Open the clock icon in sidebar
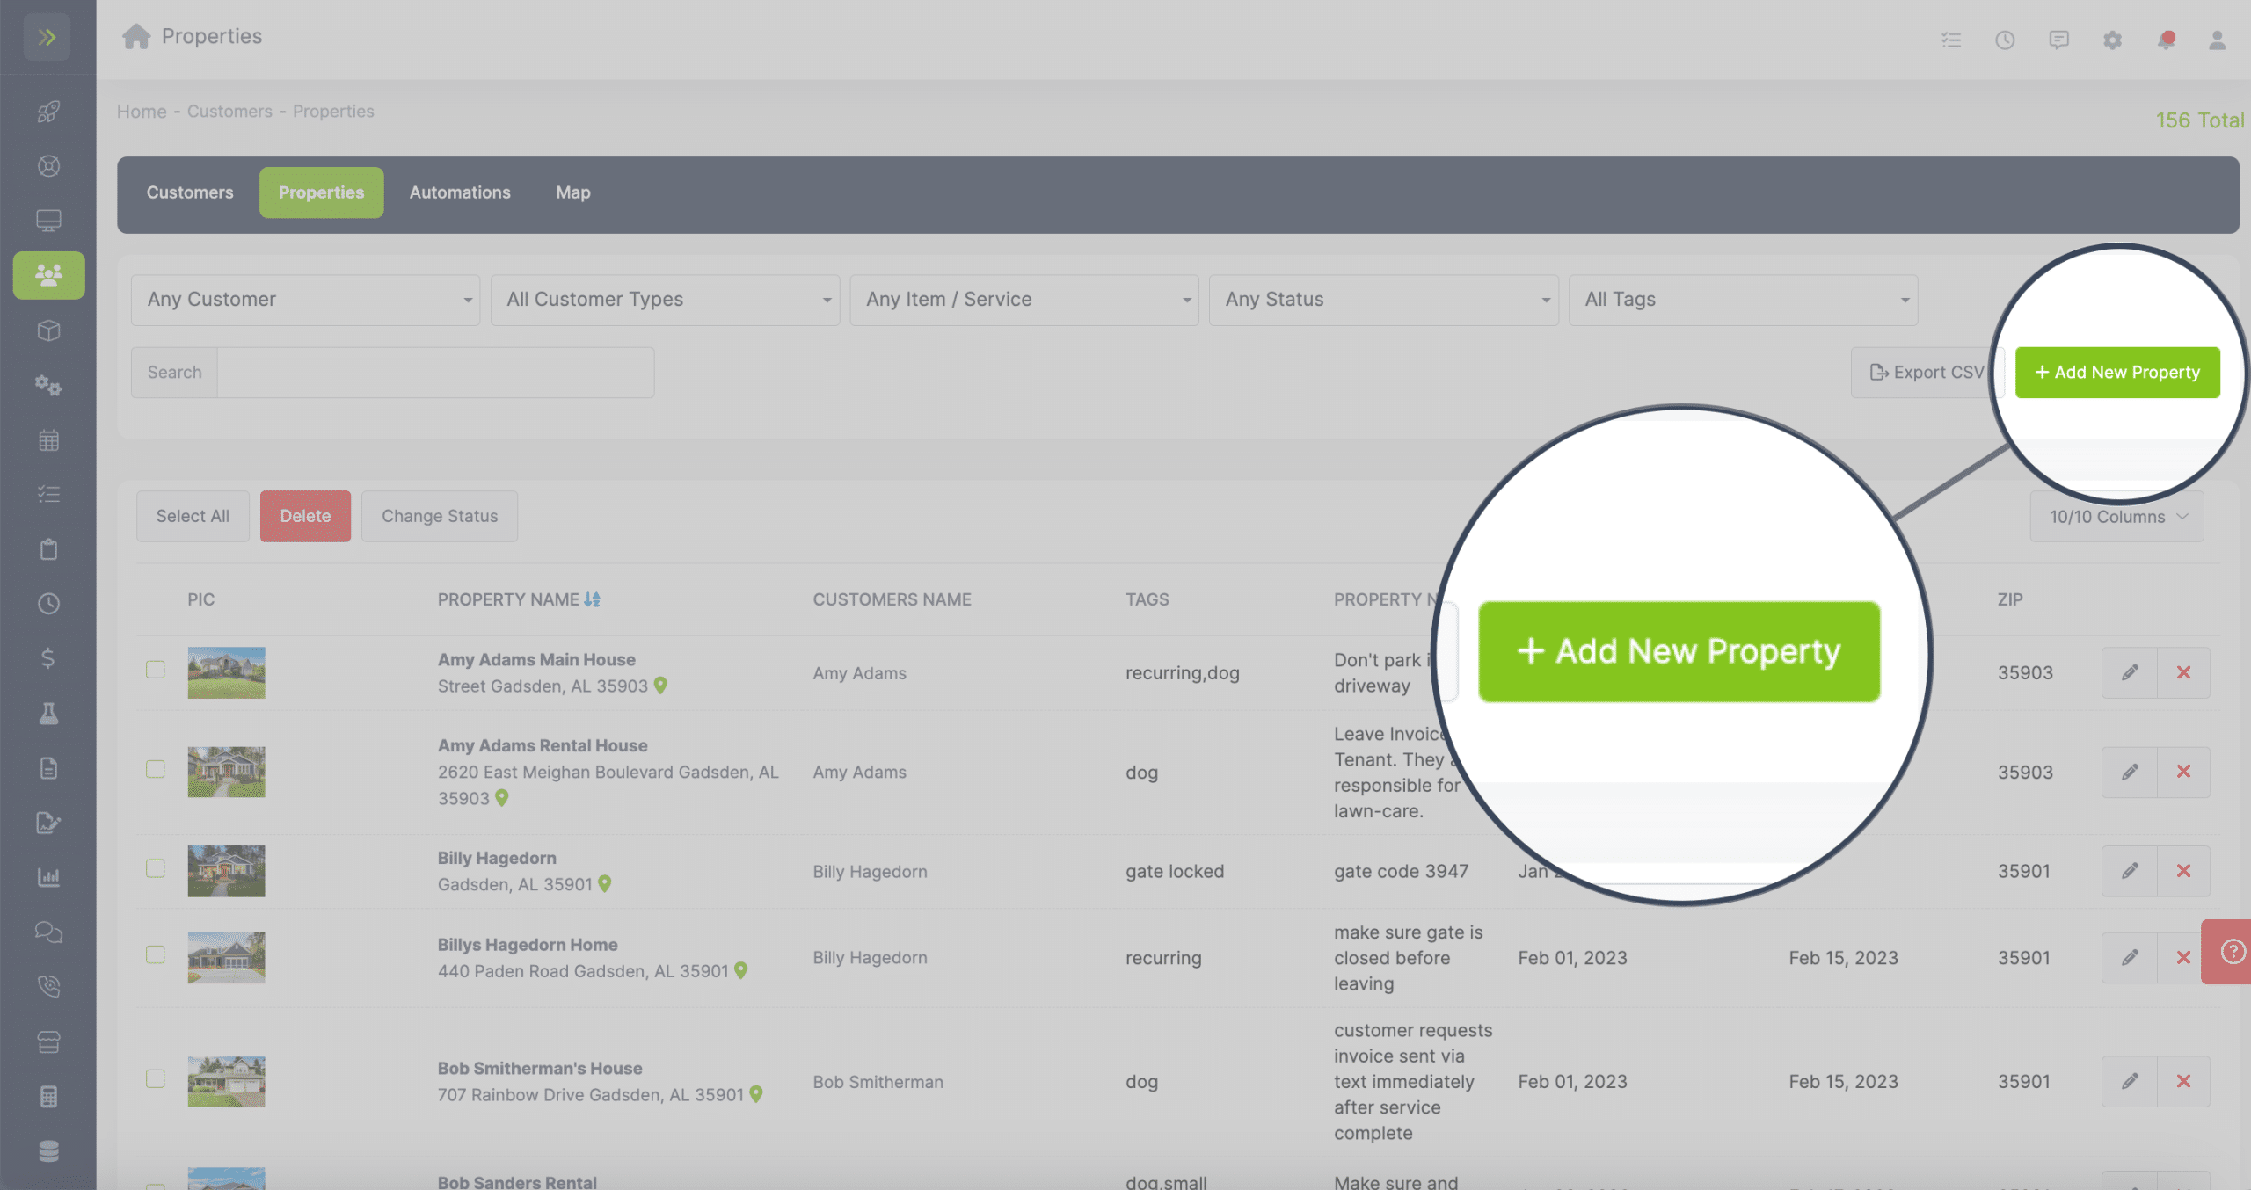The height and width of the screenshot is (1190, 2251). pyautogui.click(x=48, y=604)
